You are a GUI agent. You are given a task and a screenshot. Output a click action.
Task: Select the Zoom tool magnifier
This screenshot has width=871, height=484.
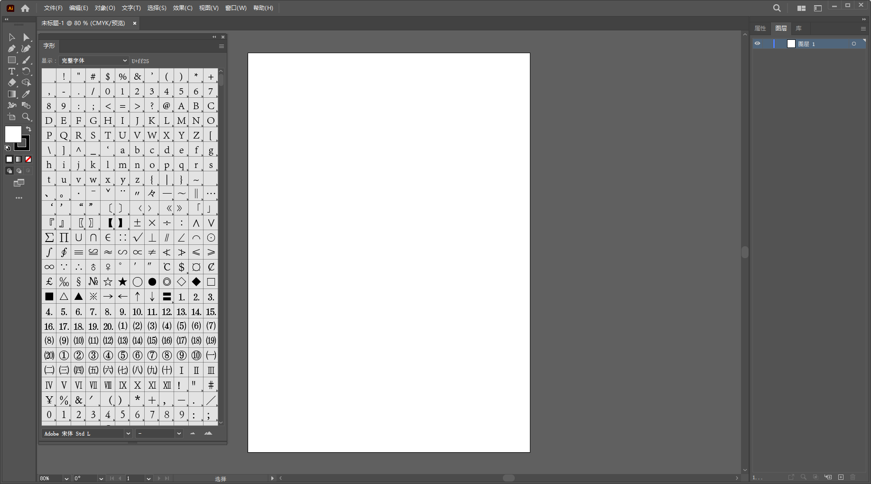click(x=27, y=117)
